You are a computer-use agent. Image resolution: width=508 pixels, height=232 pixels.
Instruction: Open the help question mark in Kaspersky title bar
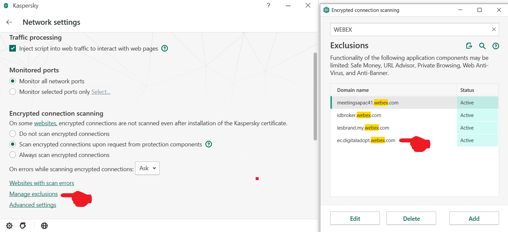[x=268, y=6]
